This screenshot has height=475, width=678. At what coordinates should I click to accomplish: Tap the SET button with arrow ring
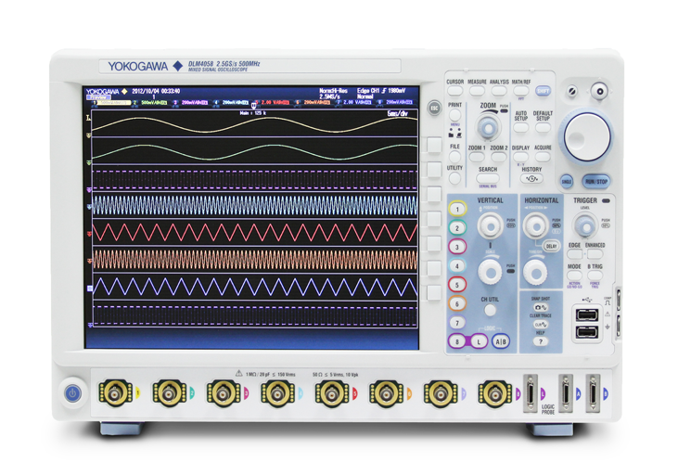point(600,91)
